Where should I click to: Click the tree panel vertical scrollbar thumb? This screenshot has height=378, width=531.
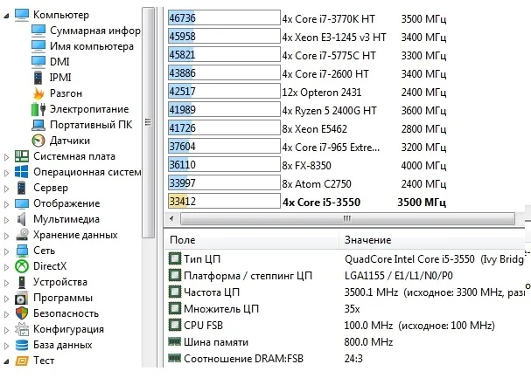tap(148, 122)
